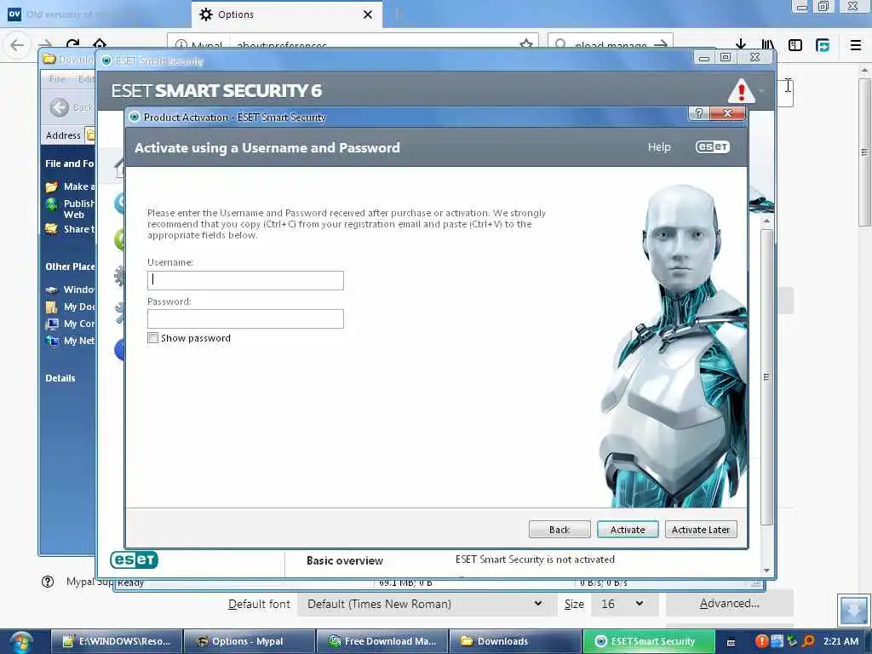Reload the page in Mypal browser
Image resolution: width=872 pixels, height=654 pixels.
click(73, 44)
